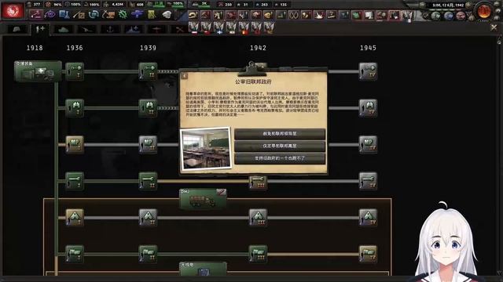Select Recon binoculars tech I
Viewport: 503px width, 282px height.
click(75, 108)
